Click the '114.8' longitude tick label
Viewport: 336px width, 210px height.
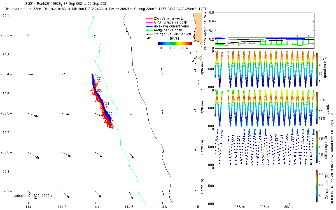click(x=163, y=207)
